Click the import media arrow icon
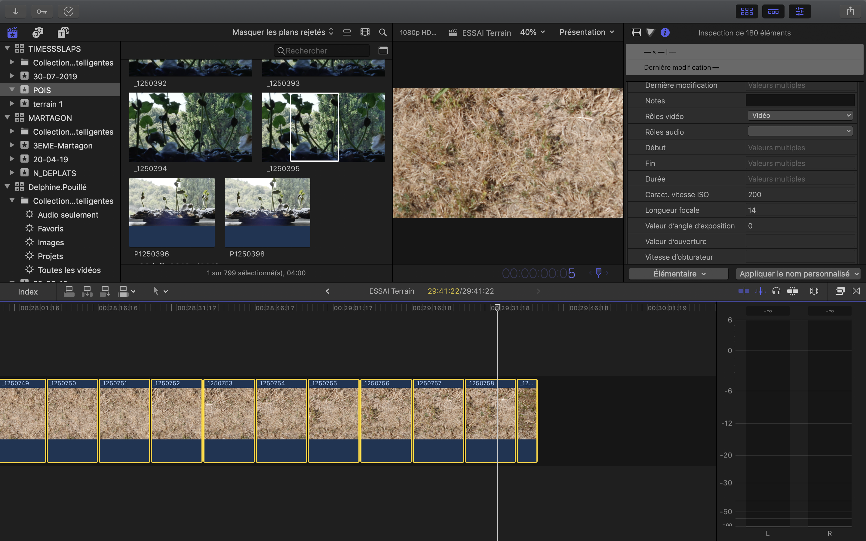Viewport: 866px width, 541px height. (16, 11)
